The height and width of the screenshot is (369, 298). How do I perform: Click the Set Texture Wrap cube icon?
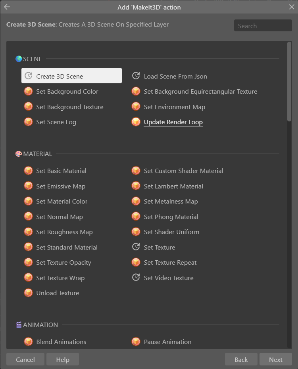pyautogui.click(x=29, y=277)
